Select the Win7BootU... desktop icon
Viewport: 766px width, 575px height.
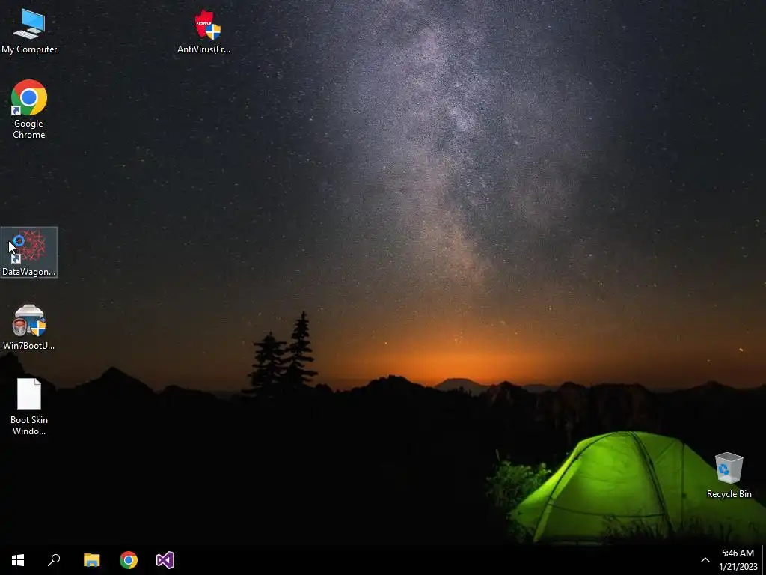(29, 327)
